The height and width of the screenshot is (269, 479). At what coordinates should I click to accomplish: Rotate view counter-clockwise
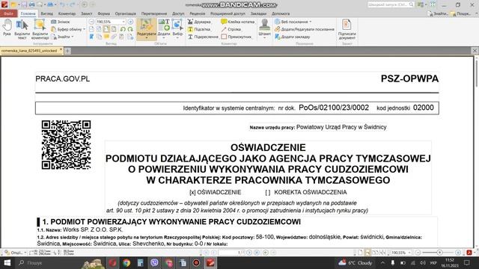point(123,29)
